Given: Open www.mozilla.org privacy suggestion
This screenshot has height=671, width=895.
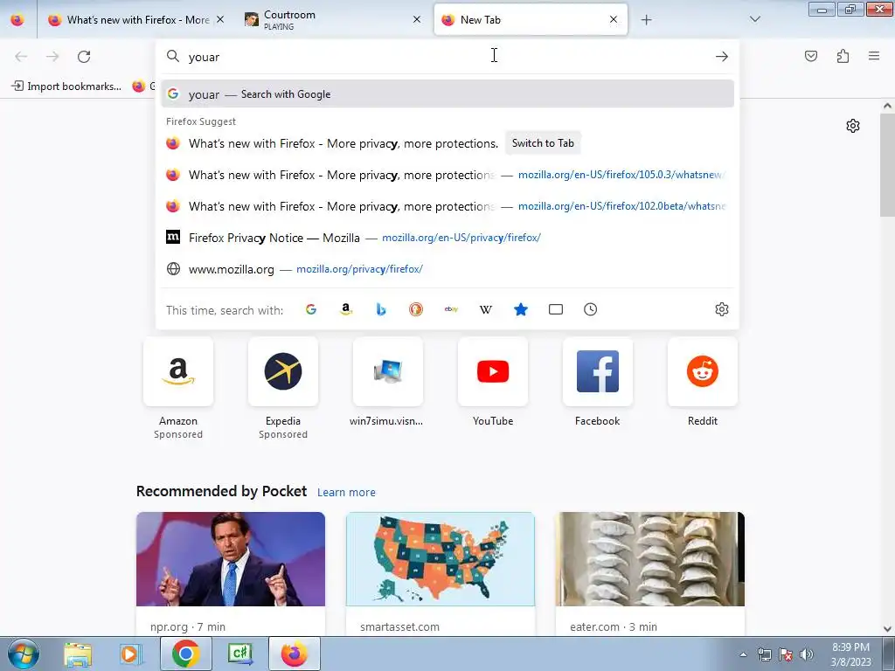Looking at the screenshot, I should [447, 269].
